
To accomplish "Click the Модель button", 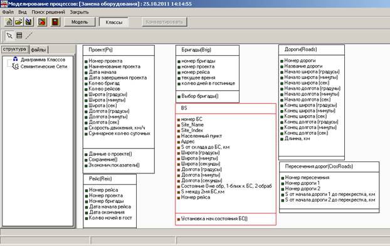I will click(x=80, y=22).
